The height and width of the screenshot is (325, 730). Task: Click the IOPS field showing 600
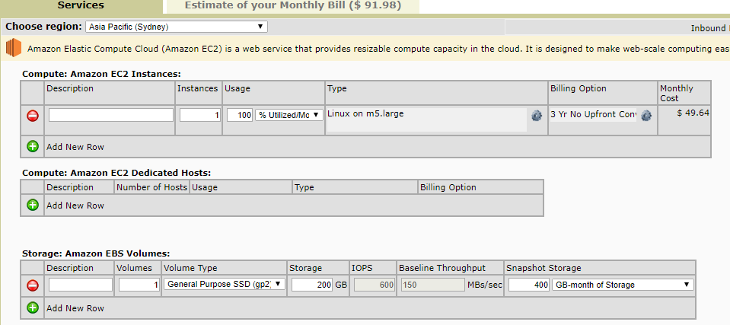[375, 285]
